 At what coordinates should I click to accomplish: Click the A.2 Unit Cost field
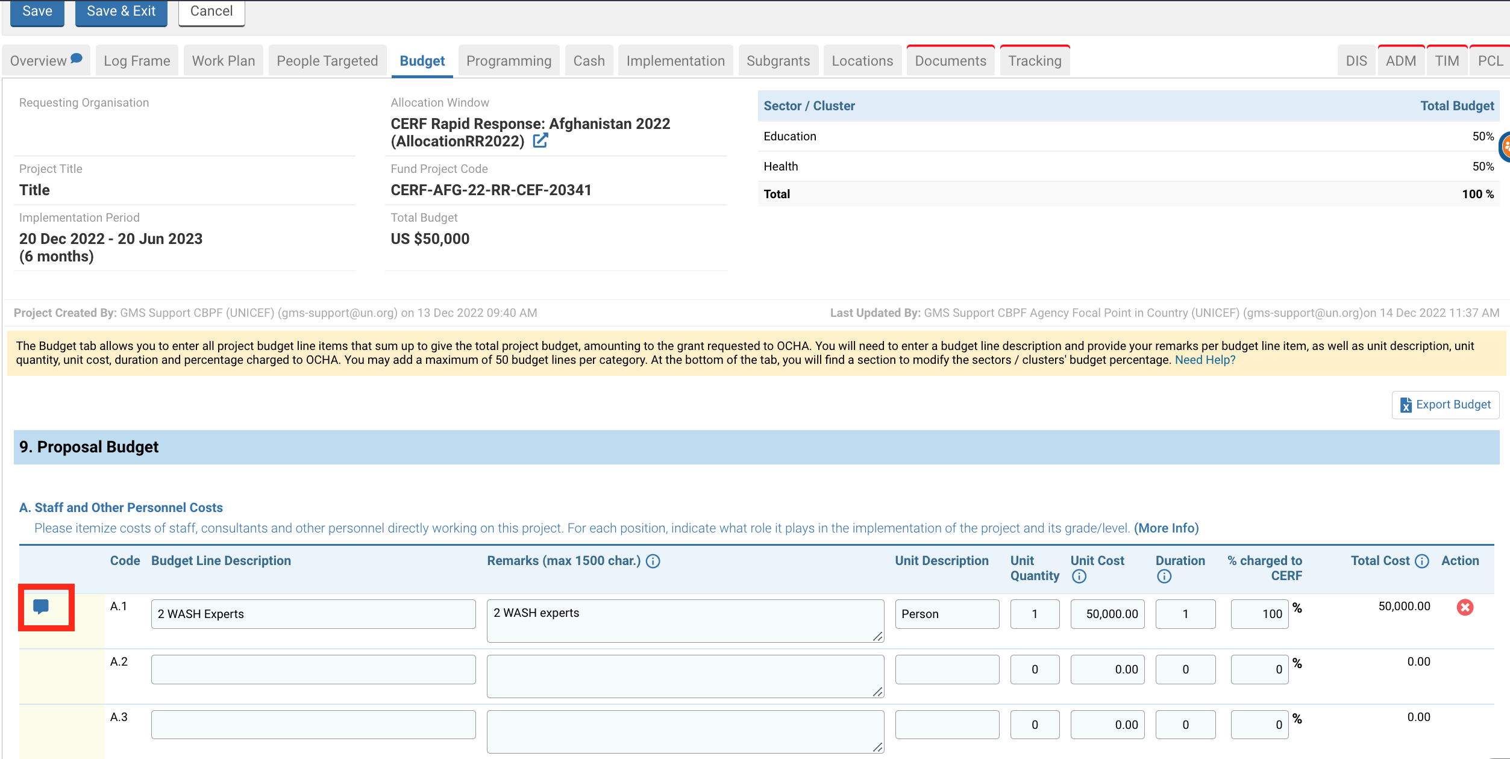tap(1107, 669)
